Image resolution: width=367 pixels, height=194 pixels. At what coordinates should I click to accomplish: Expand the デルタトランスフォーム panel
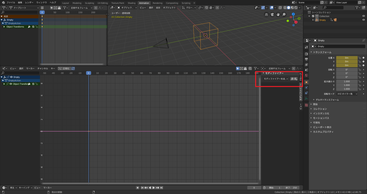click(x=327, y=100)
